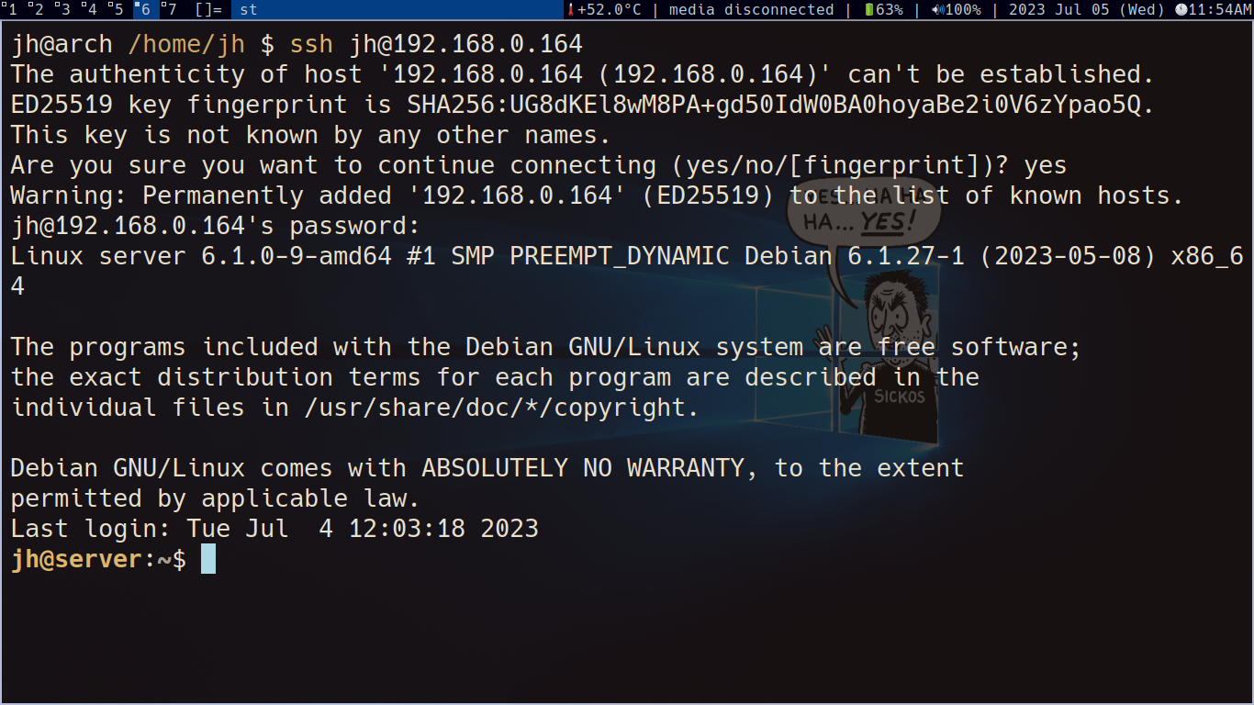Image resolution: width=1254 pixels, height=705 pixels.
Task: Switch to workspace tag 2
Action: pos(38,9)
